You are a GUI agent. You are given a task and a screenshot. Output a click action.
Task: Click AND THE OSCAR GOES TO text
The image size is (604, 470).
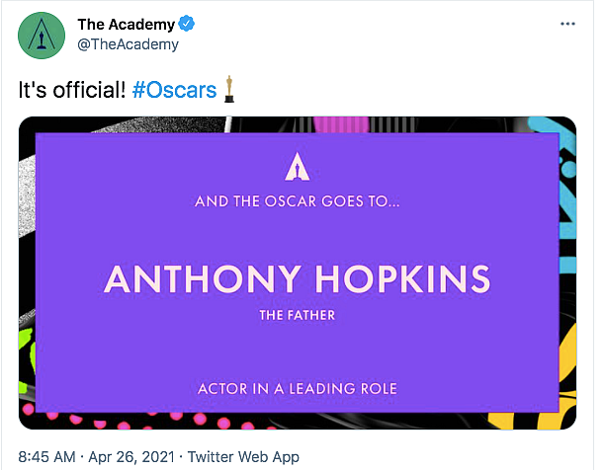[x=297, y=201]
